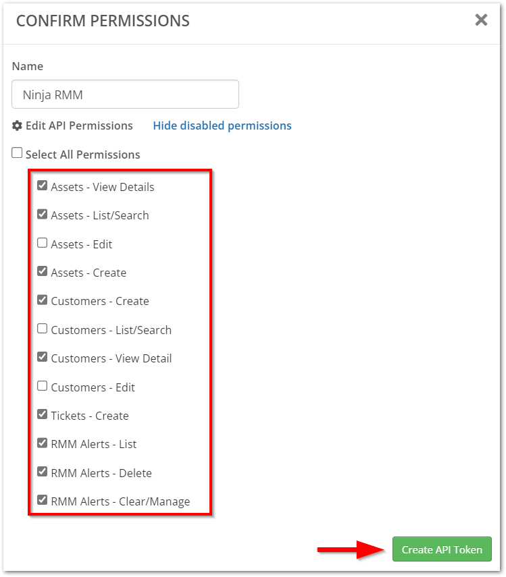Uncheck the Tickets - Create checkbox
The height and width of the screenshot is (577, 506).
43,414
